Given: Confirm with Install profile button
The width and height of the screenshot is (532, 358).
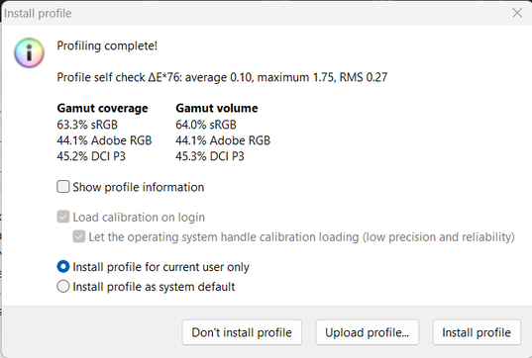Looking at the screenshot, I should click(477, 332).
